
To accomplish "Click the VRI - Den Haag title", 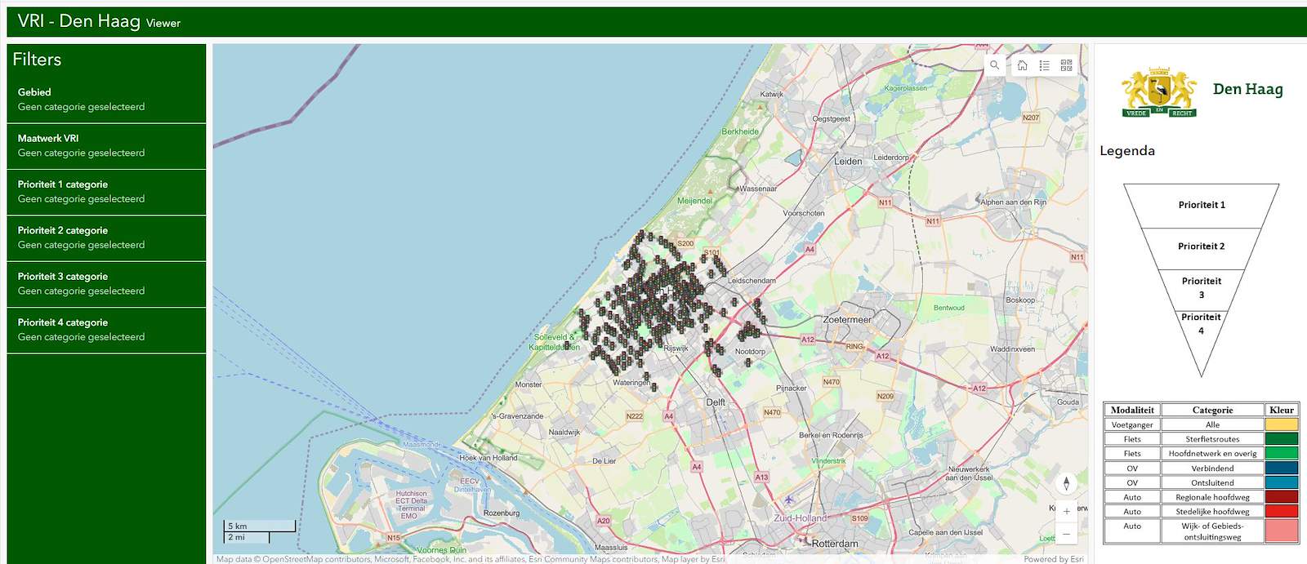I will [x=79, y=21].
